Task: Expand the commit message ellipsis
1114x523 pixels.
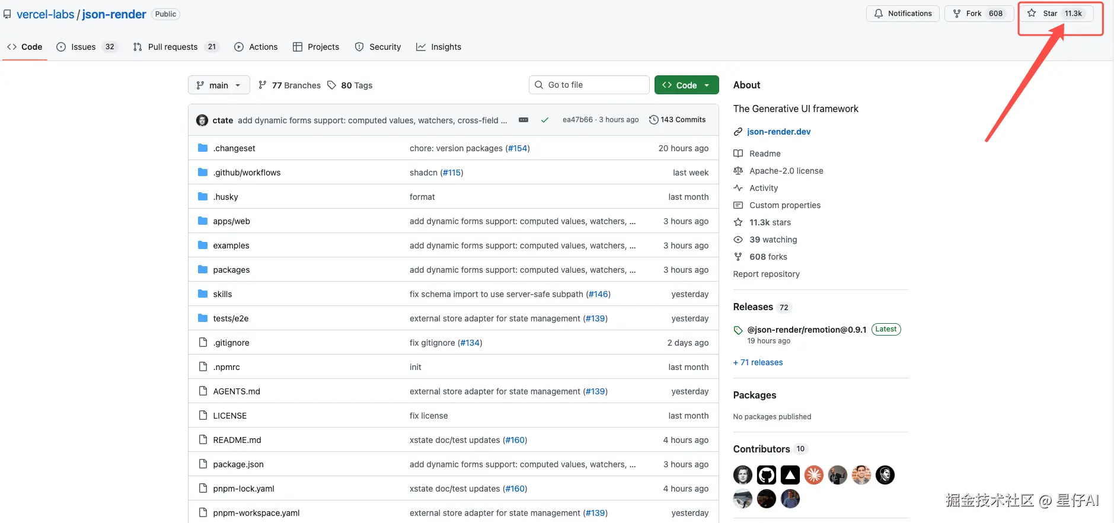Action: coord(524,120)
